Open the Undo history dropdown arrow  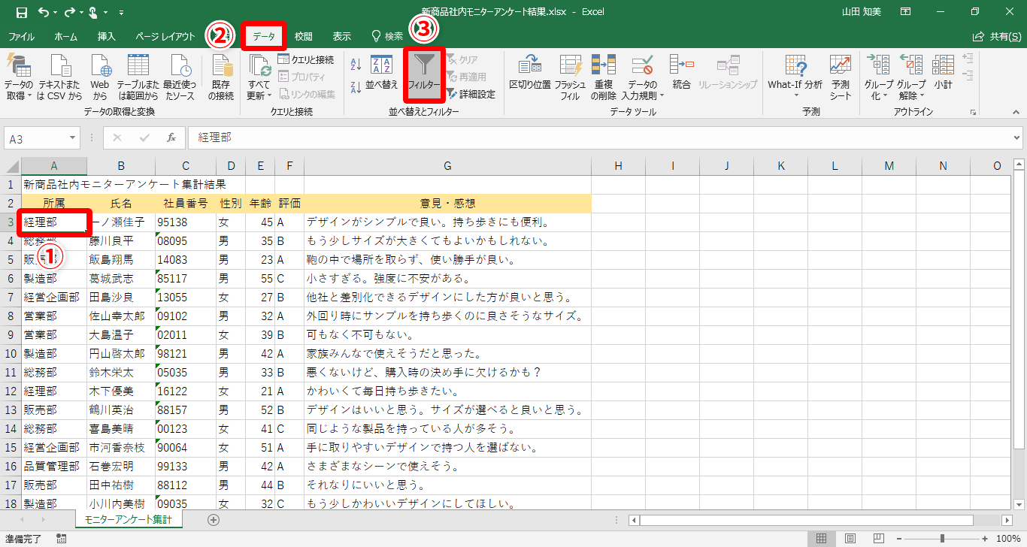point(56,13)
